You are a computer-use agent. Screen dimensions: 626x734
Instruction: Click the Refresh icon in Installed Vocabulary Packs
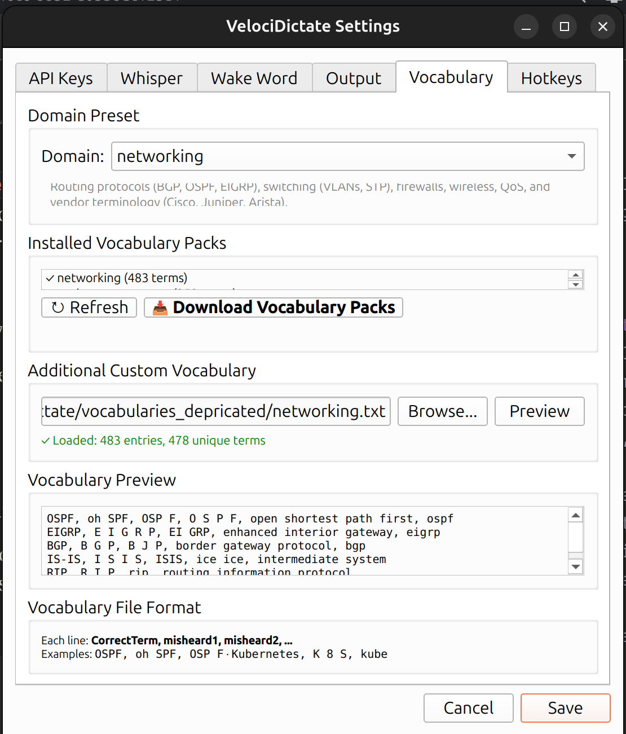tap(59, 307)
